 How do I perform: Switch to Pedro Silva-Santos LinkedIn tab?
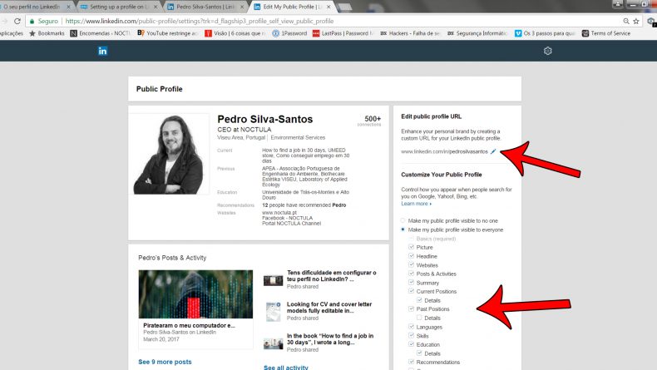(205, 7)
